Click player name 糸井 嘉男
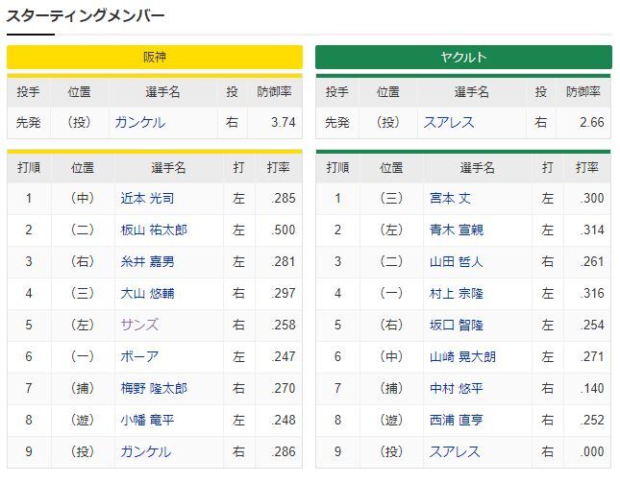This screenshot has width=620, height=484. 147,261
